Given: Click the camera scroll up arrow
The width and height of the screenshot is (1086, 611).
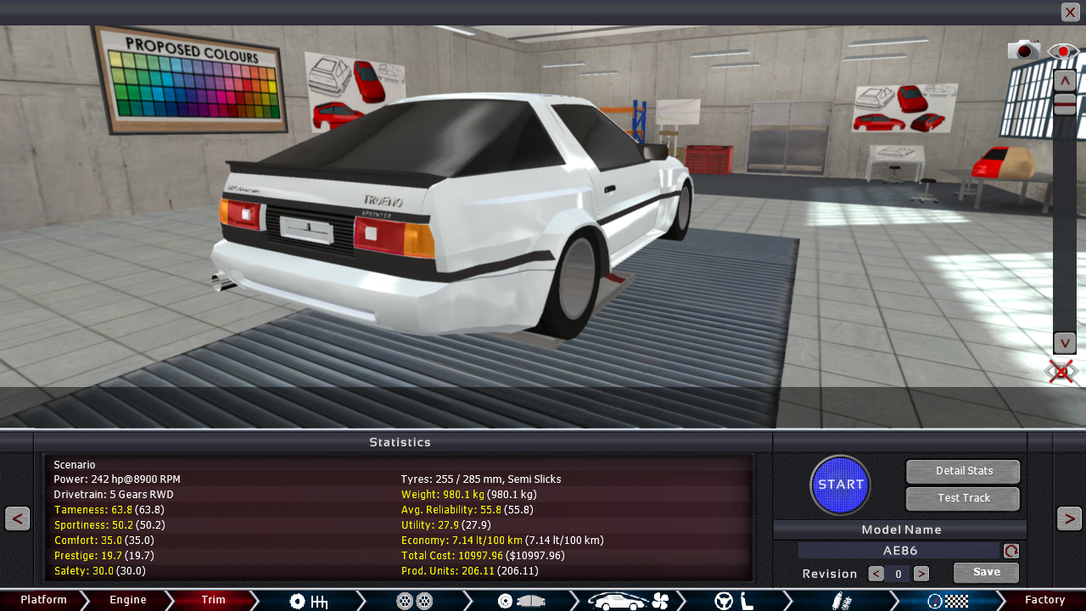Looking at the screenshot, I should [x=1065, y=81].
